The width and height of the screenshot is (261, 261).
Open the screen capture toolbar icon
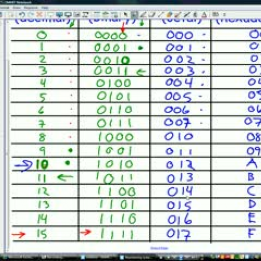point(77,15)
